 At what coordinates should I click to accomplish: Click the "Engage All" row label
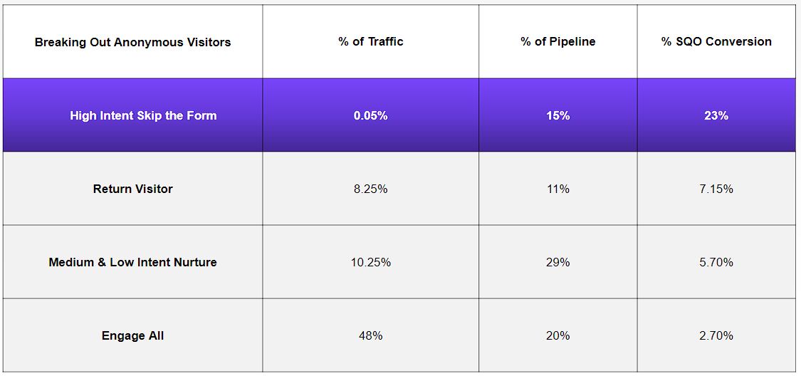[x=132, y=335]
